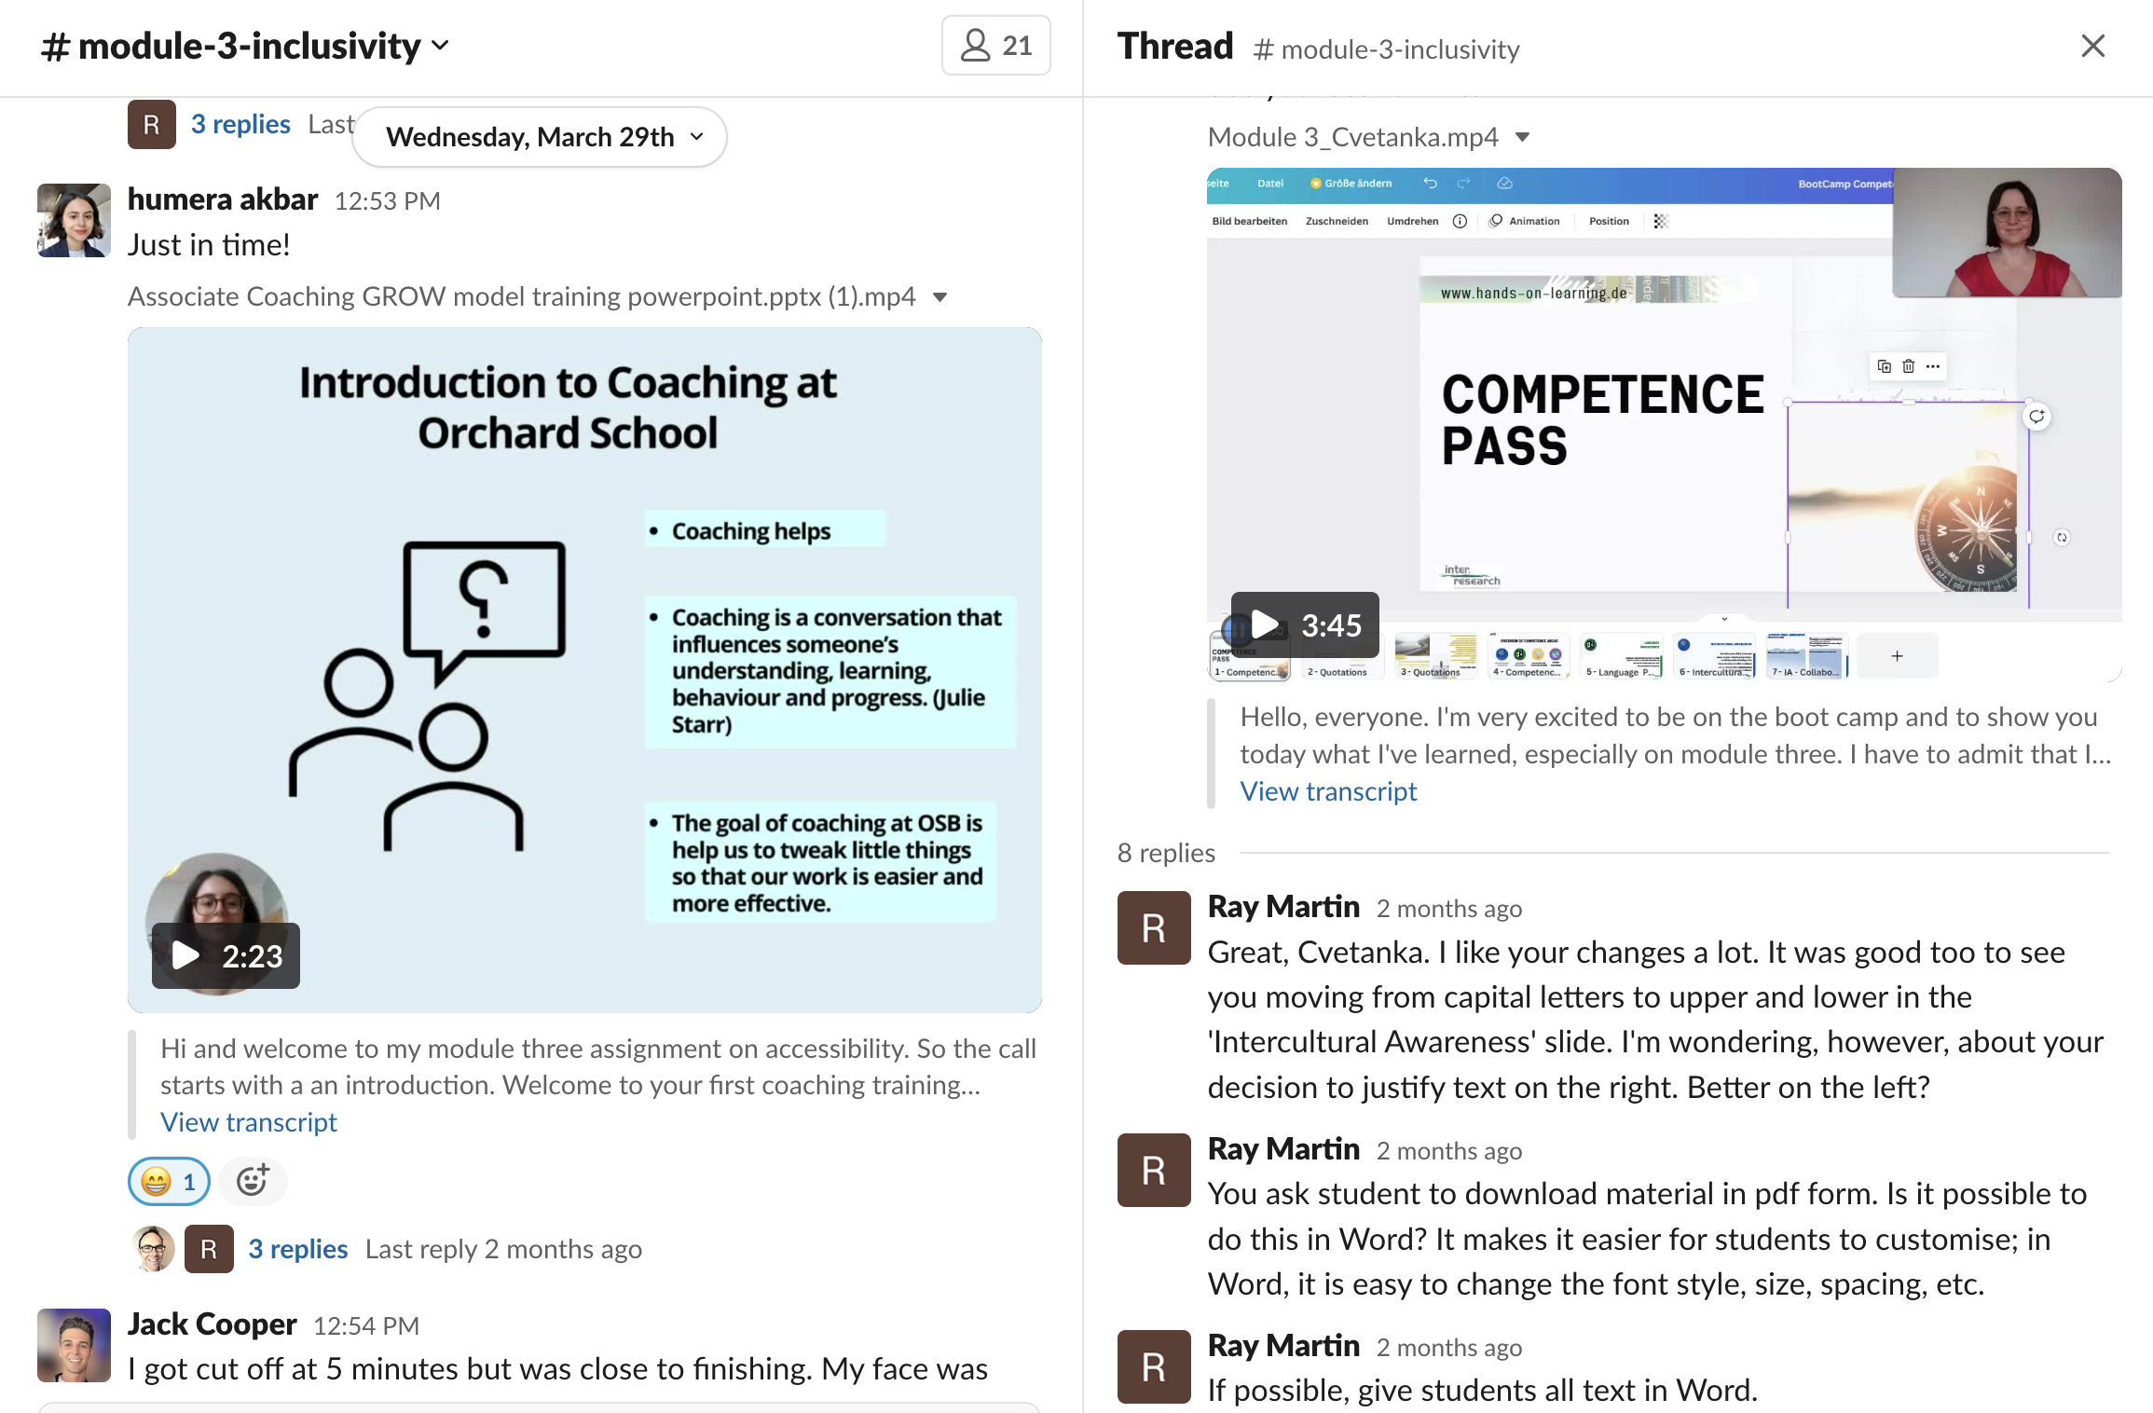Click the Datei menu in the video screenshot
Image resolution: width=2153 pixels, height=1413 pixels.
click(1269, 184)
